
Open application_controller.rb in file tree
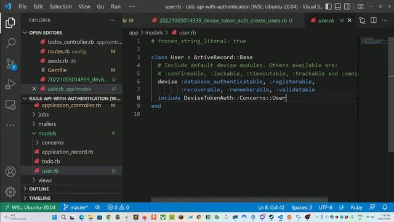[x=71, y=105]
